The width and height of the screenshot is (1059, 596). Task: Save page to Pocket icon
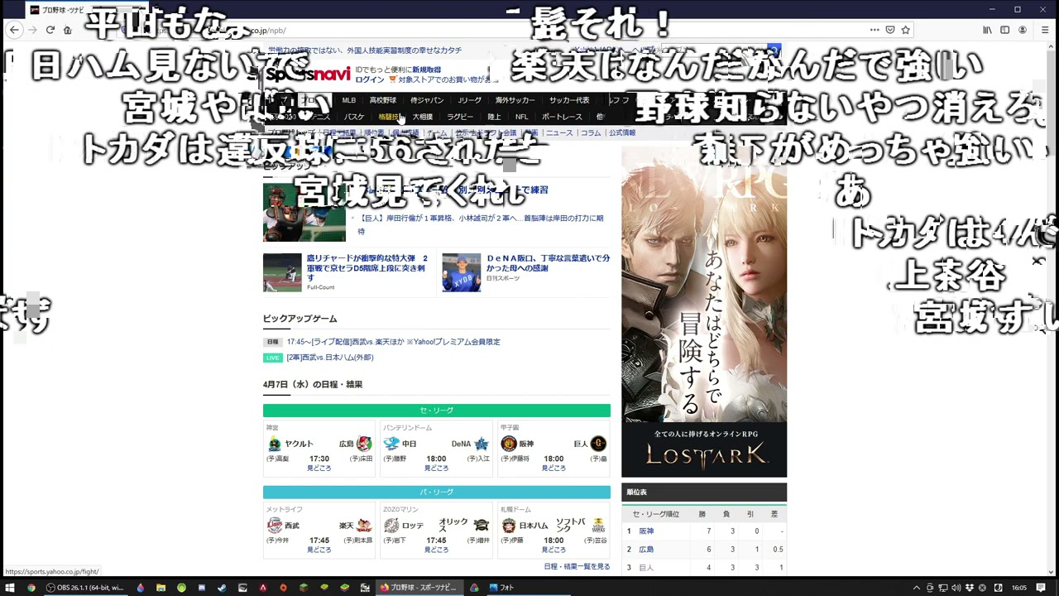click(890, 30)
